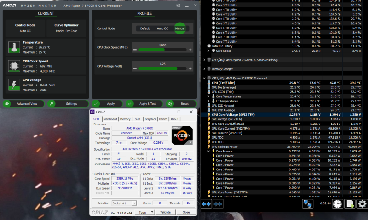Open the Socket #1 selection dropdown
Viewport: 368px width, 220px height.
124,203
